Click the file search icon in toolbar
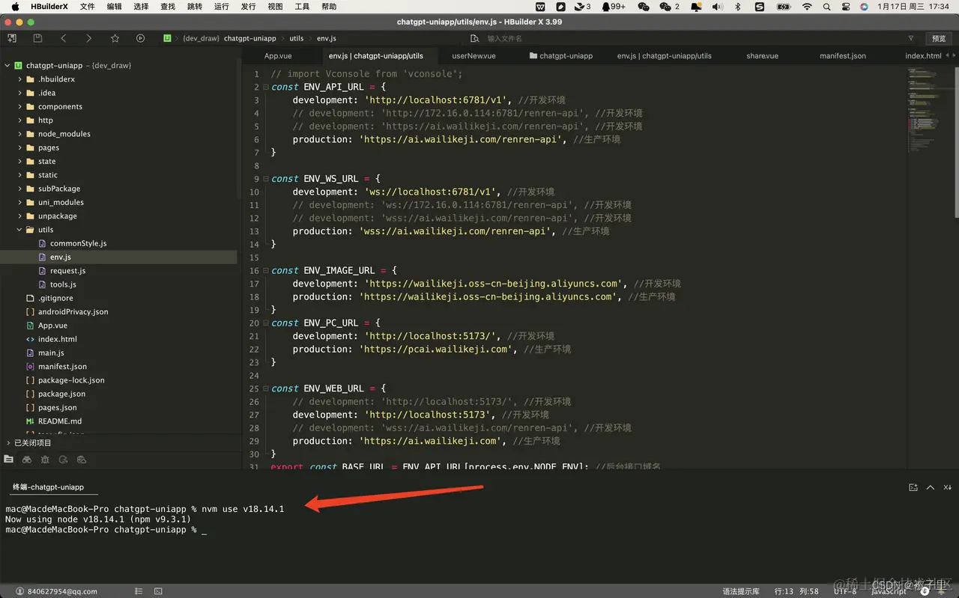This screenshot has width=959, height=598. coord(474,38)
